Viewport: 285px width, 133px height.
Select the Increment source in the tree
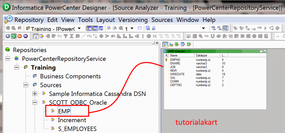pyautogui.click(x=72, y=120)
